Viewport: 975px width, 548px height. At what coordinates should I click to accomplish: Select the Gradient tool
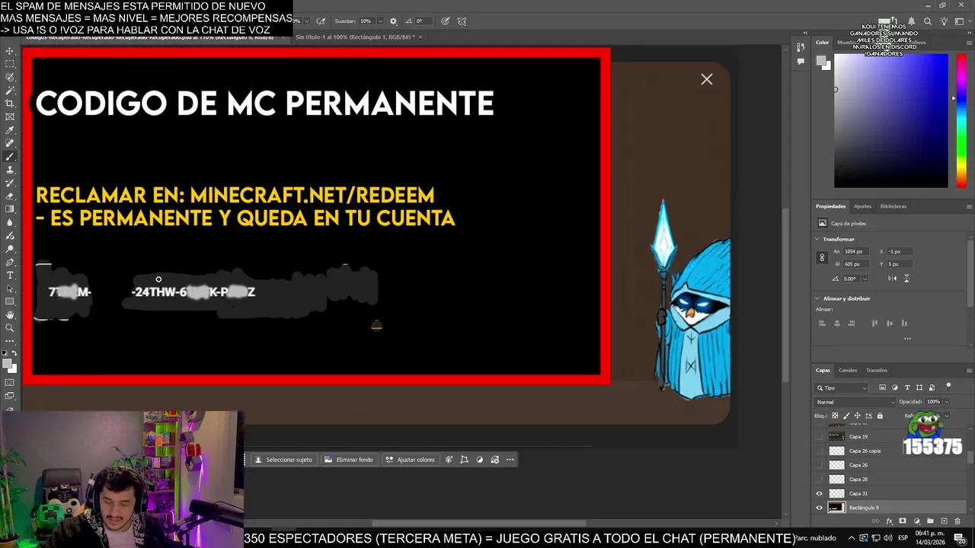pos(10,209)
